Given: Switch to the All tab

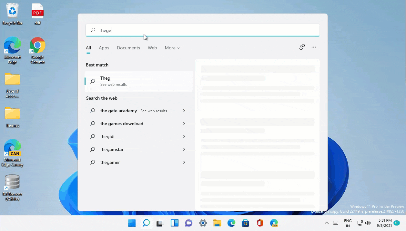Looking at the screenshot, I should [x=88, y=48].
